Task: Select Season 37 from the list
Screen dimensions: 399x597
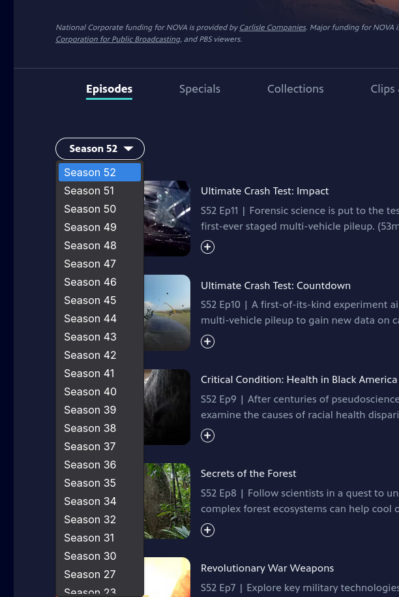Action: click(x=100, y=446)
